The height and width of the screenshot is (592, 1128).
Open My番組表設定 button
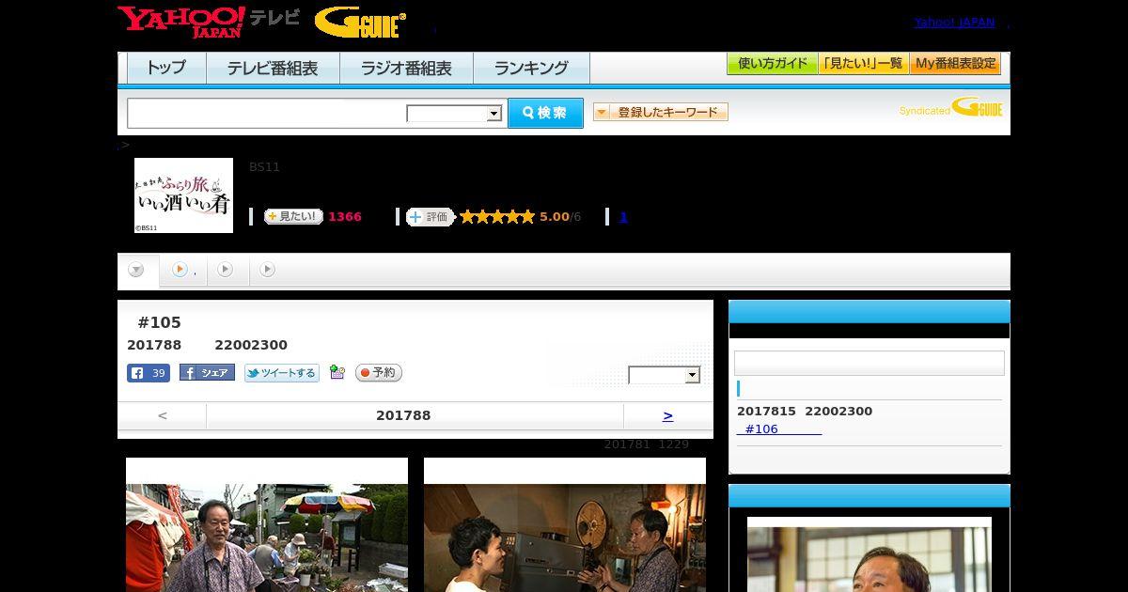point(955,64)
